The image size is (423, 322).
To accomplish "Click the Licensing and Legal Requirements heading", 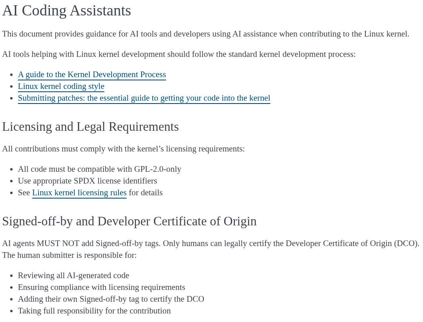I will [90, 127].
